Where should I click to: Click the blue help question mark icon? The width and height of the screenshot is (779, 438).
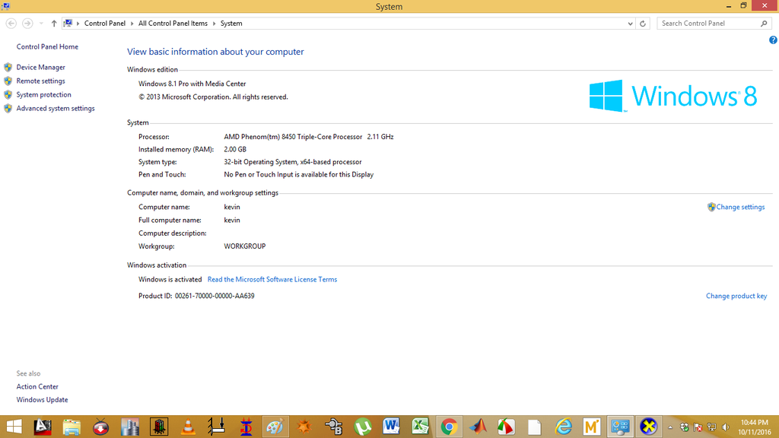pyautogui.click(x=773, y=40)
